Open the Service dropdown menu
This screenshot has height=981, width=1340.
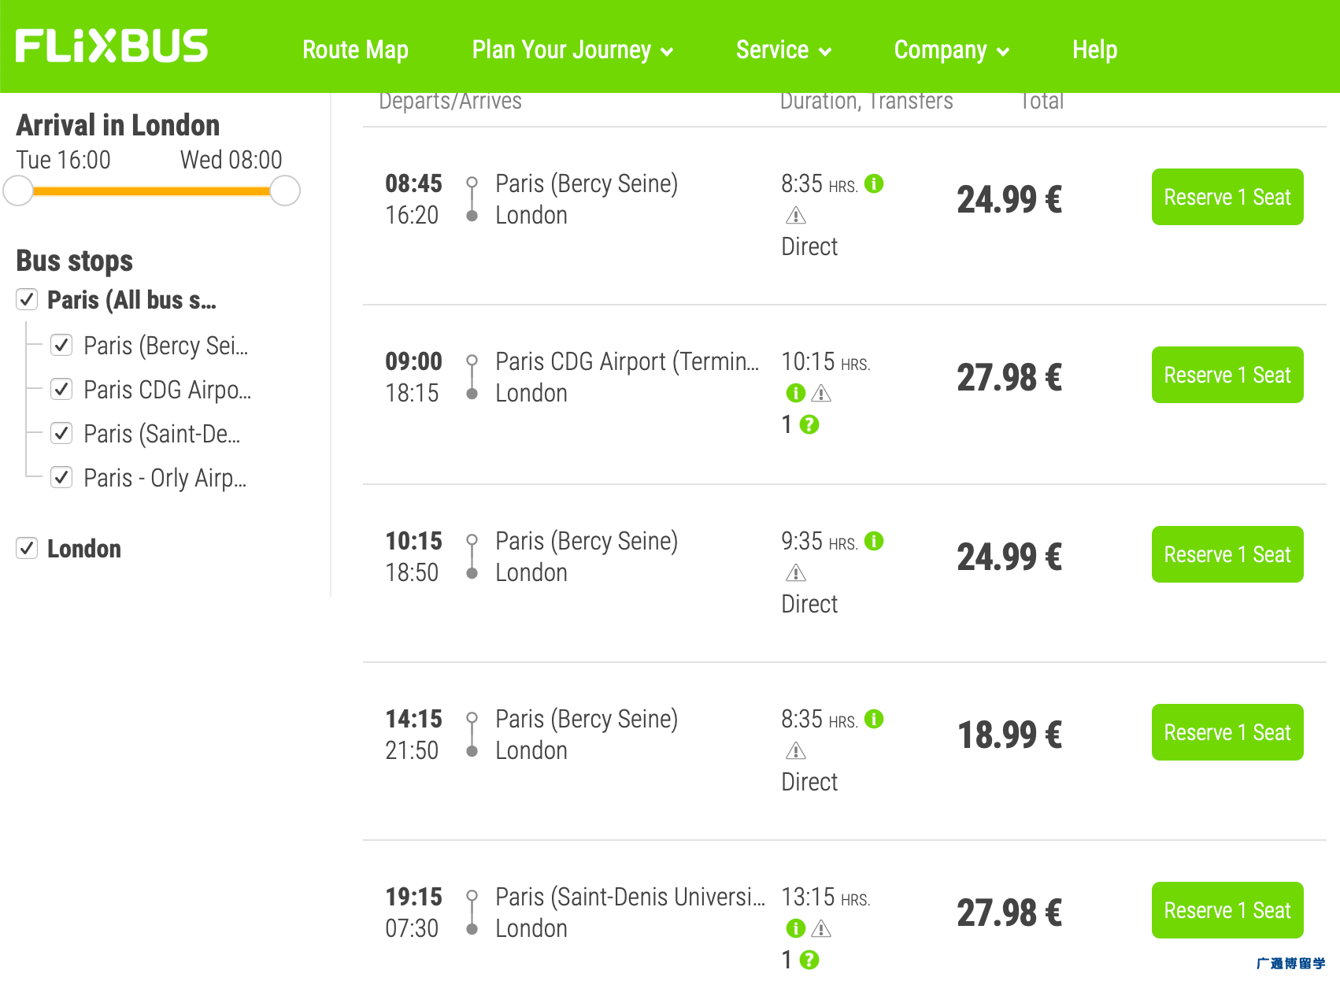pos(783,50)
